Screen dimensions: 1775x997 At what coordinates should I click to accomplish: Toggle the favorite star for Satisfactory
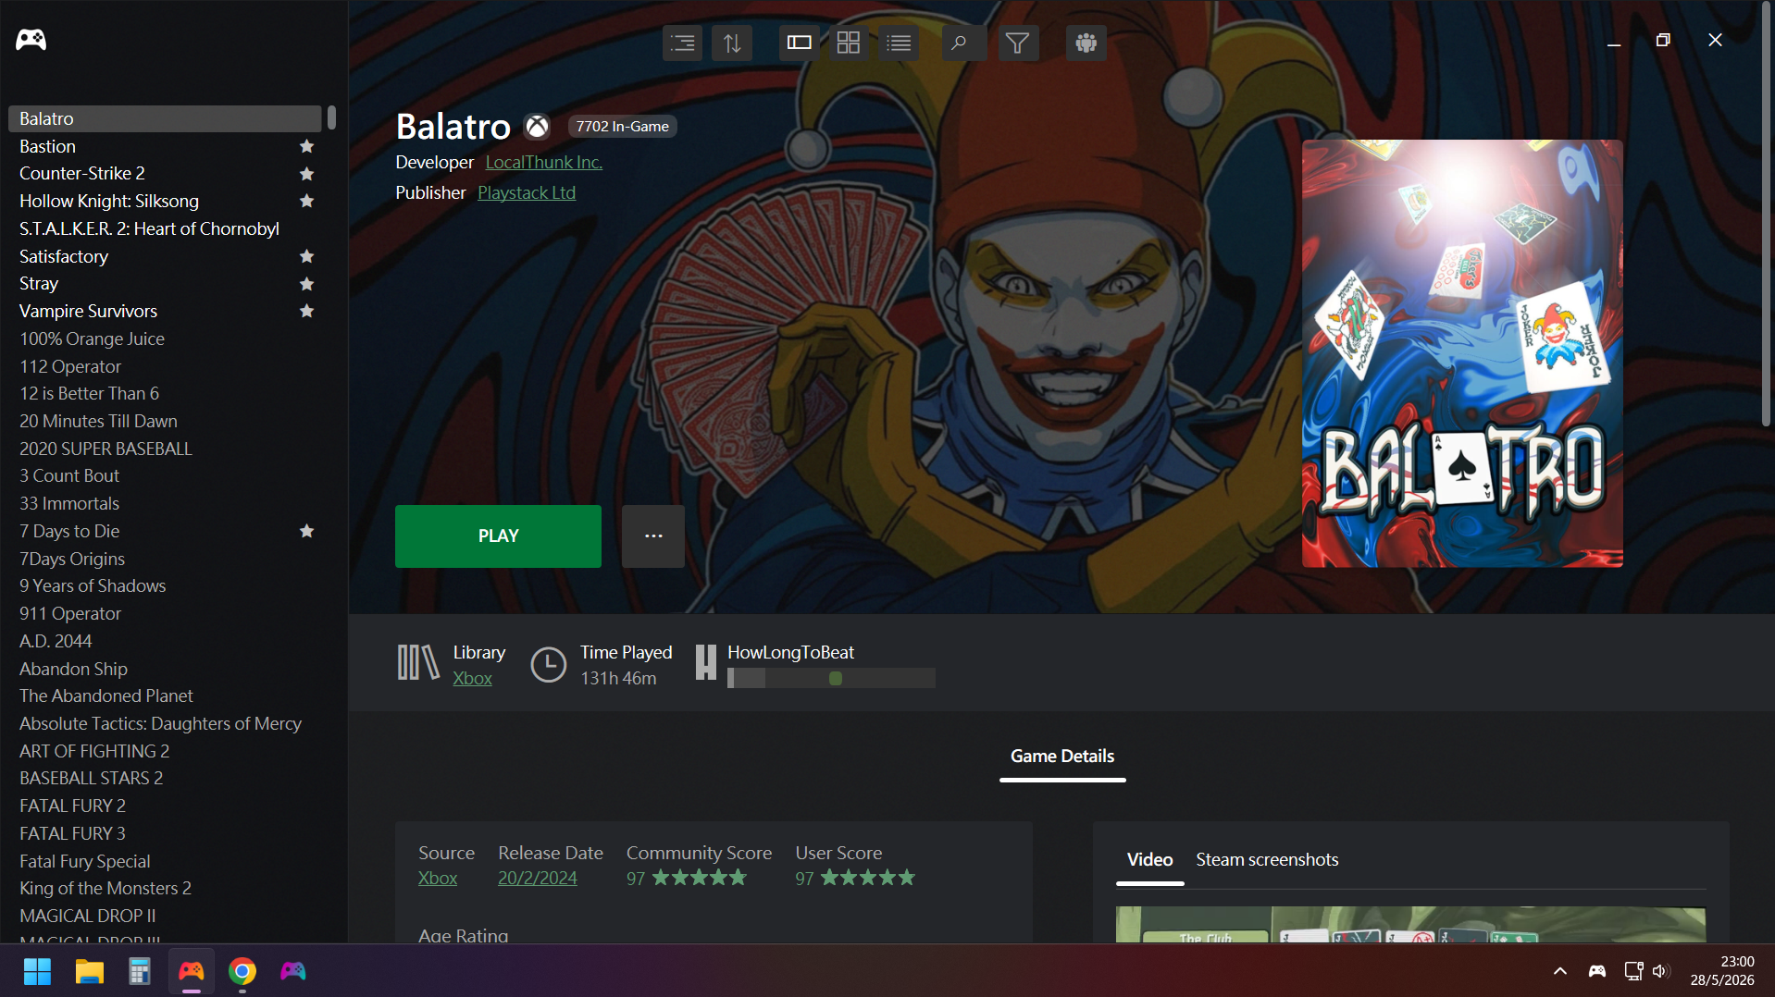pos(307,256)
